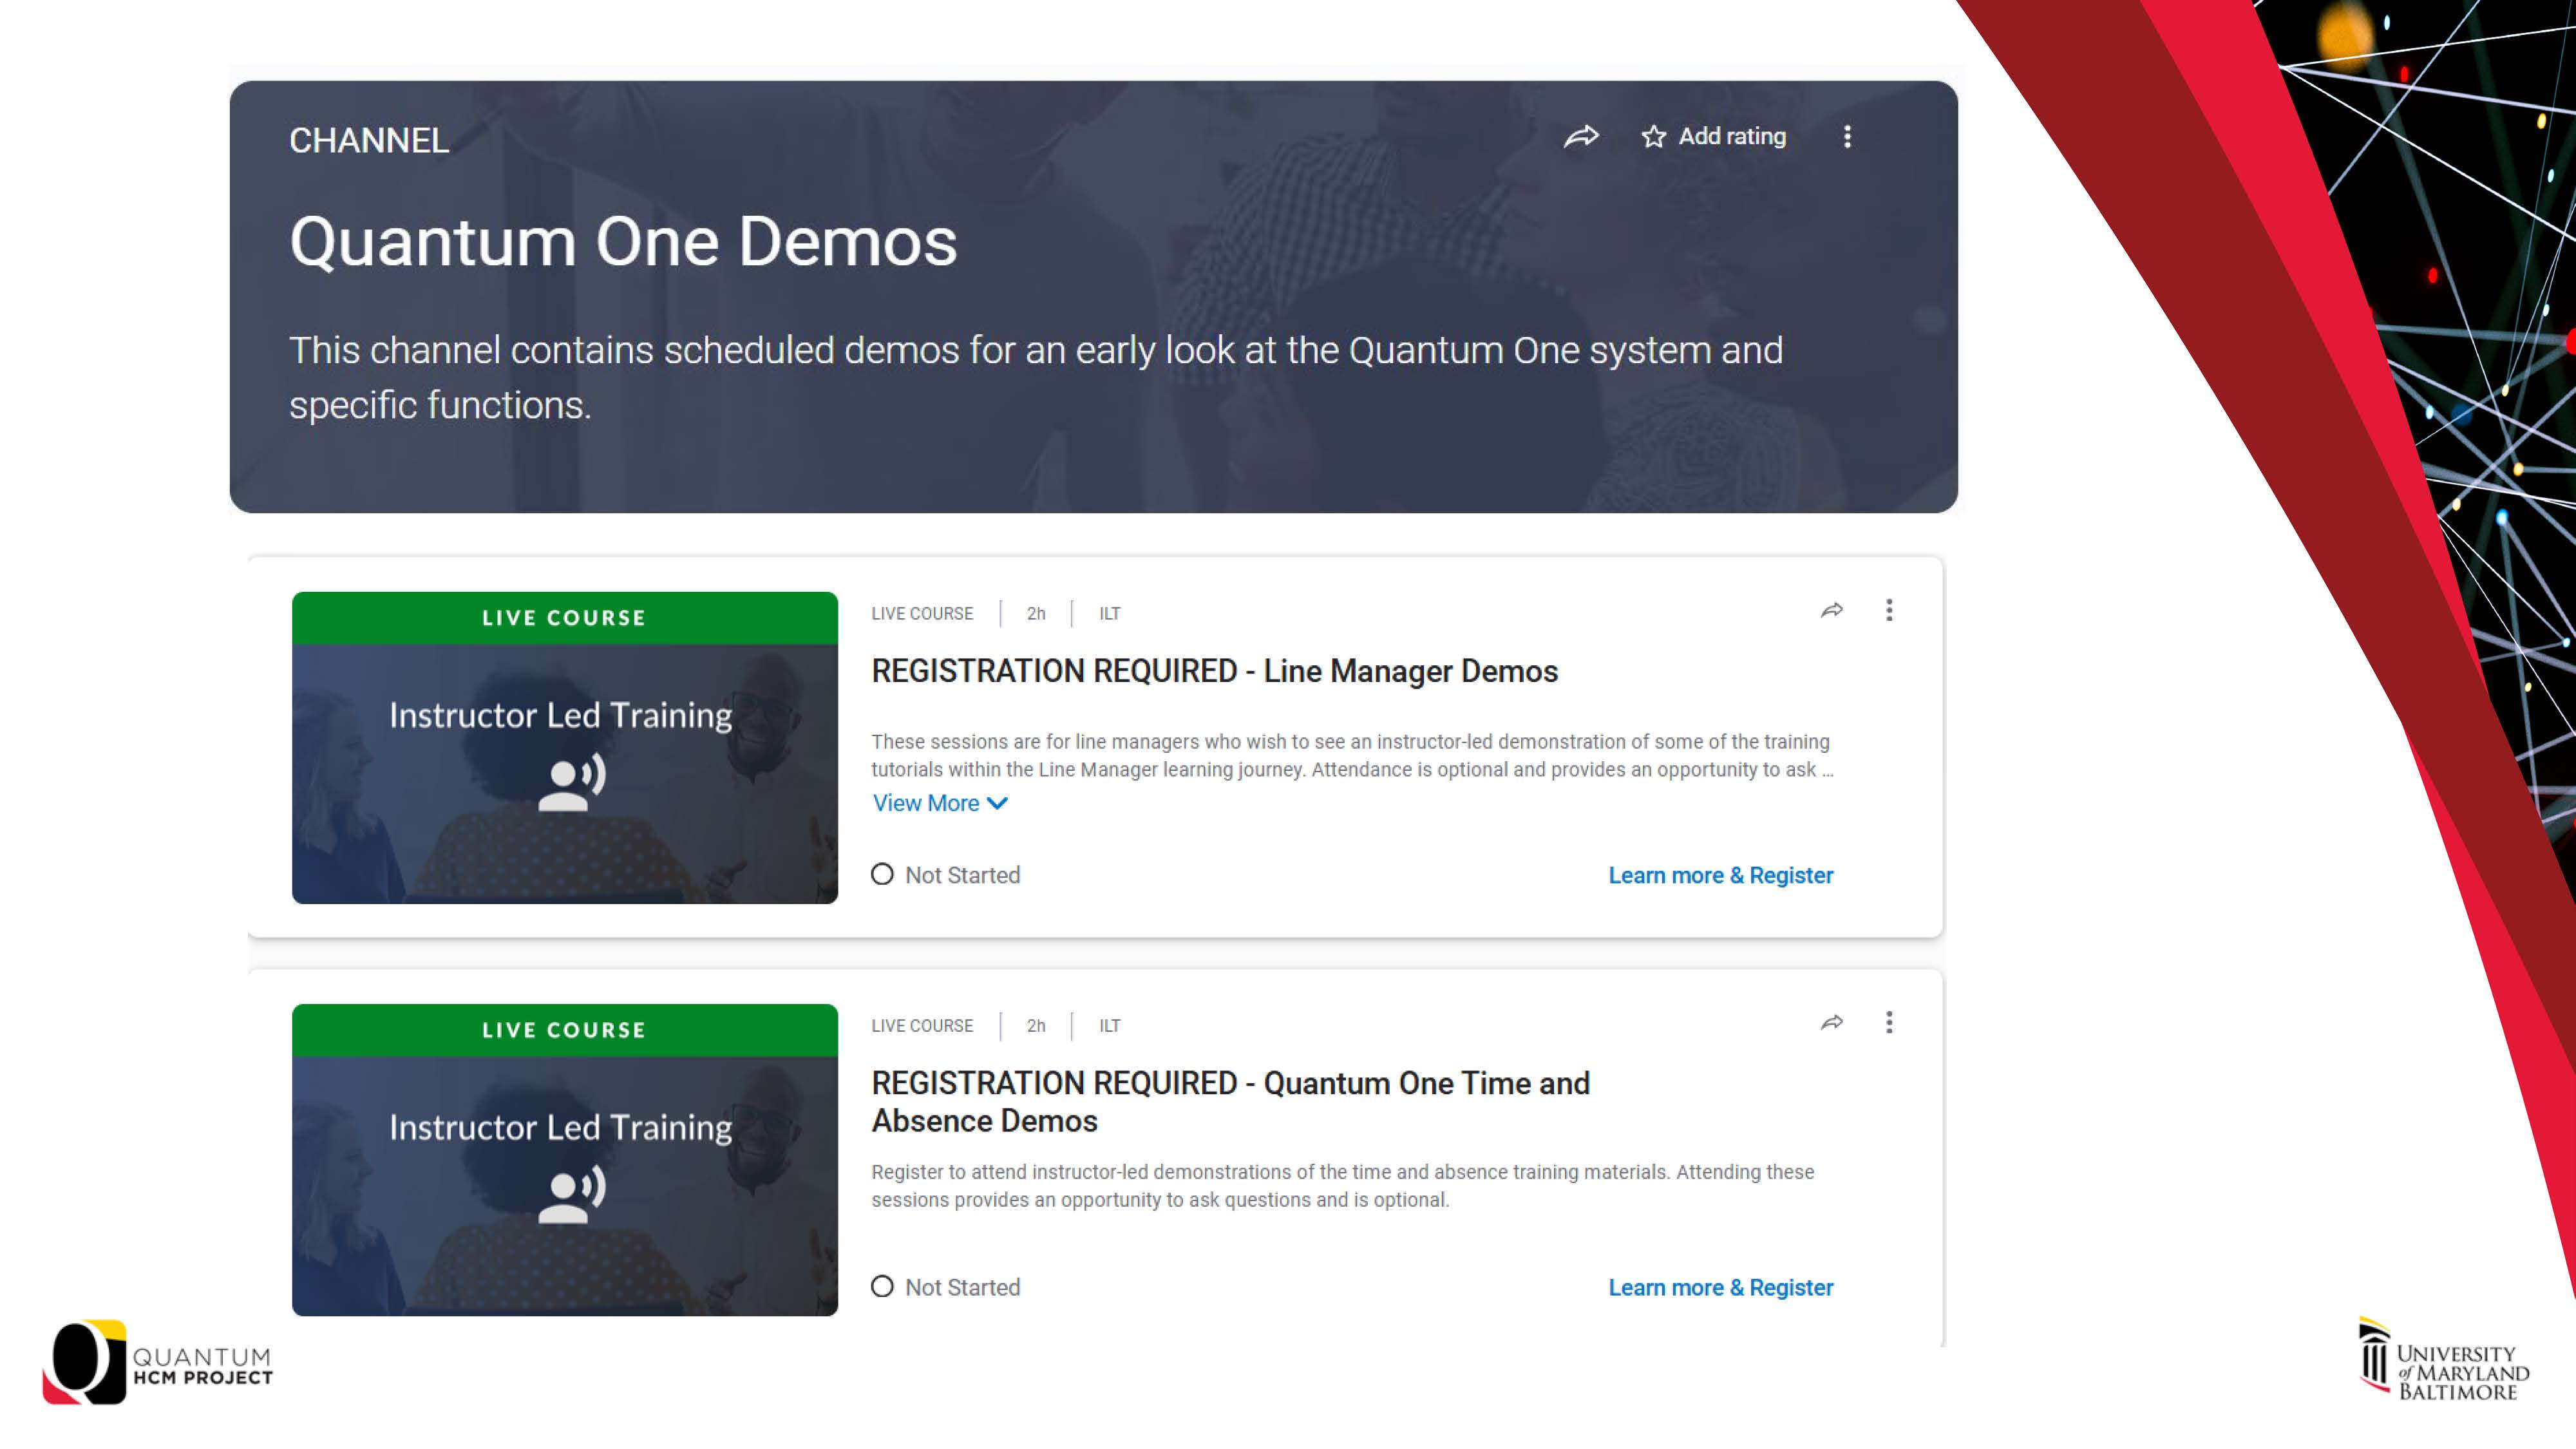The image size is (2576, 1449).
Task: Open Line Manager Demos three-dot menu
Action: click(1889, 610)
